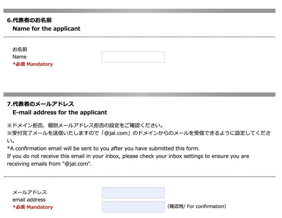Select the Name for the applicant subtitle

pyautogui.click(x=46, y=29)
